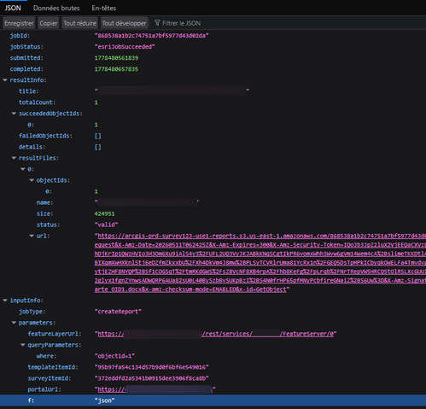The height and width of the screenshot is (409, 426).
Task: Open the featureLayerUrl FeatureServer link
Action: pos(216,334)
